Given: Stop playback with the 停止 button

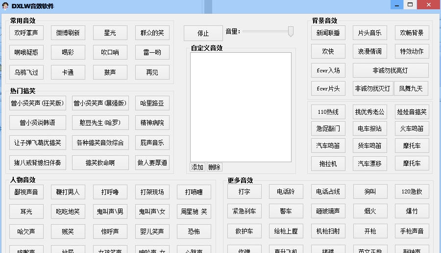Looking at the screenshot, I should 203,33.
